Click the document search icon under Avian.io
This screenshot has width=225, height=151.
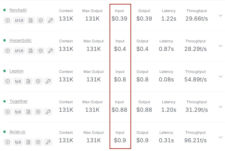[x=28, y=142]
